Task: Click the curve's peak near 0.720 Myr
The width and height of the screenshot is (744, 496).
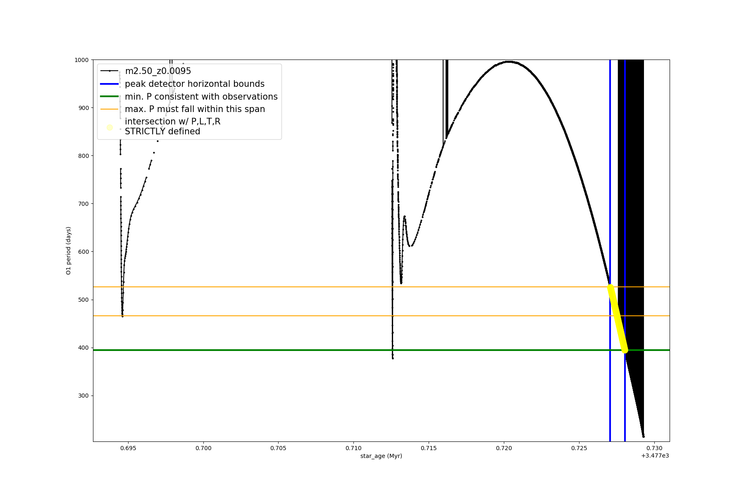Action: tap(508, 62)
